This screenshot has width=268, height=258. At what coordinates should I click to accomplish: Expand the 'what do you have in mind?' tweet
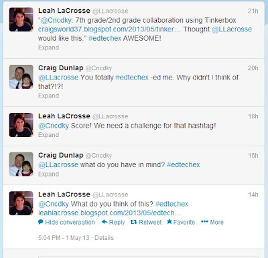(x=48, y=174)
